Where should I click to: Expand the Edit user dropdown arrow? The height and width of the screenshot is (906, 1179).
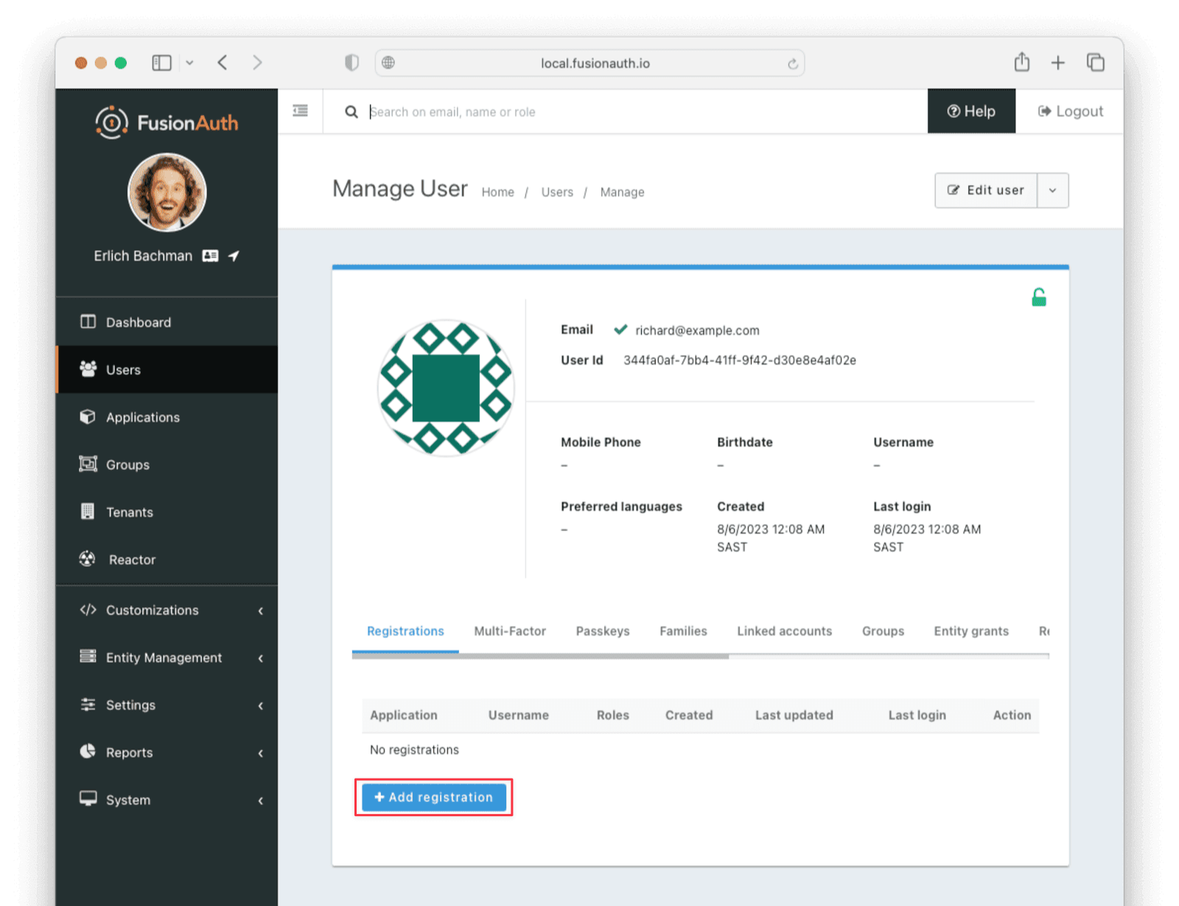click(x=1052, y=190)
